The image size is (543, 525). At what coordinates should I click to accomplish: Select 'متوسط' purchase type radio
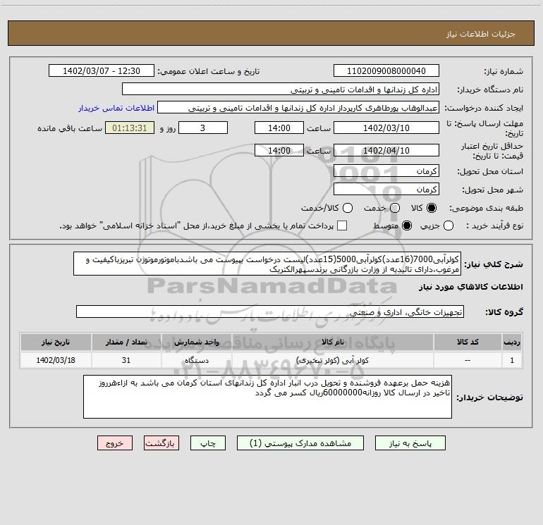click(x=407, y=226)
